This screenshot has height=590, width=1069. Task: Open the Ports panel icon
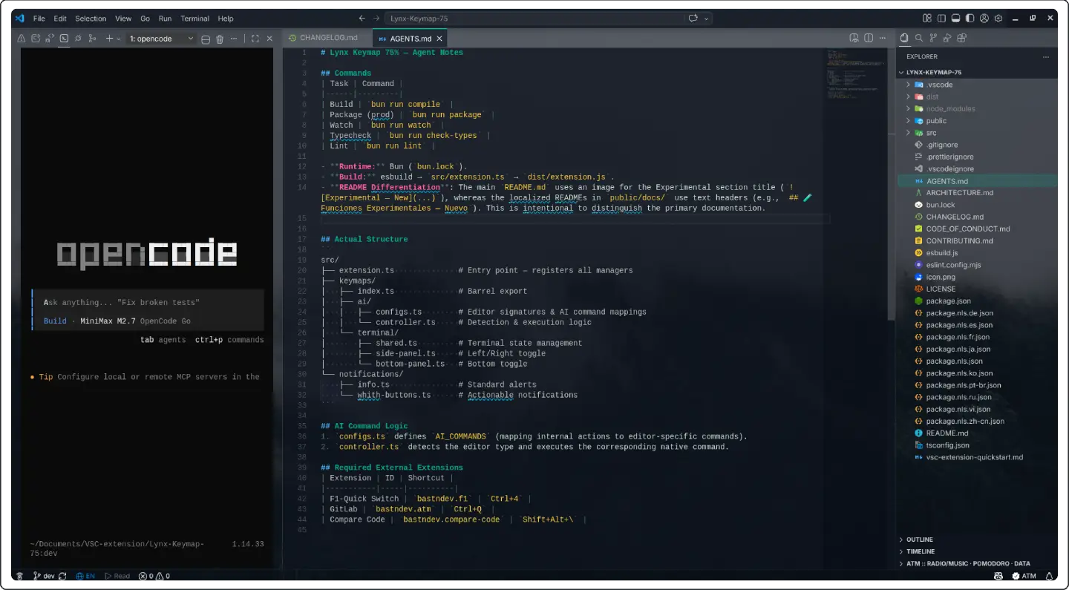point(50,39)
